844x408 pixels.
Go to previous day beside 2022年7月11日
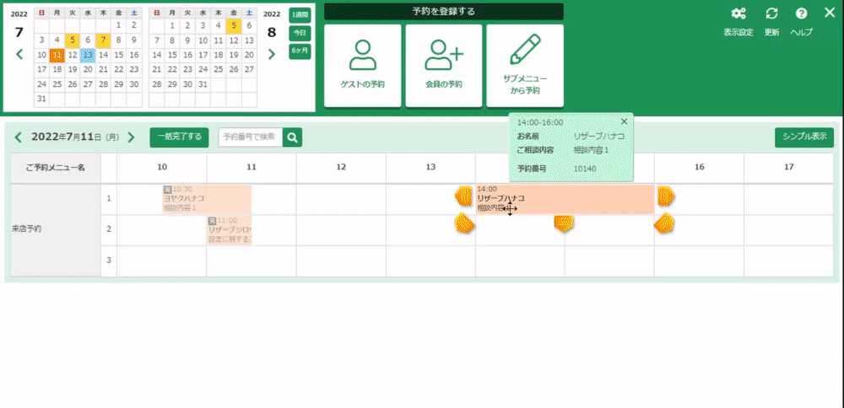pyautogui.click(x=19, y=137)
